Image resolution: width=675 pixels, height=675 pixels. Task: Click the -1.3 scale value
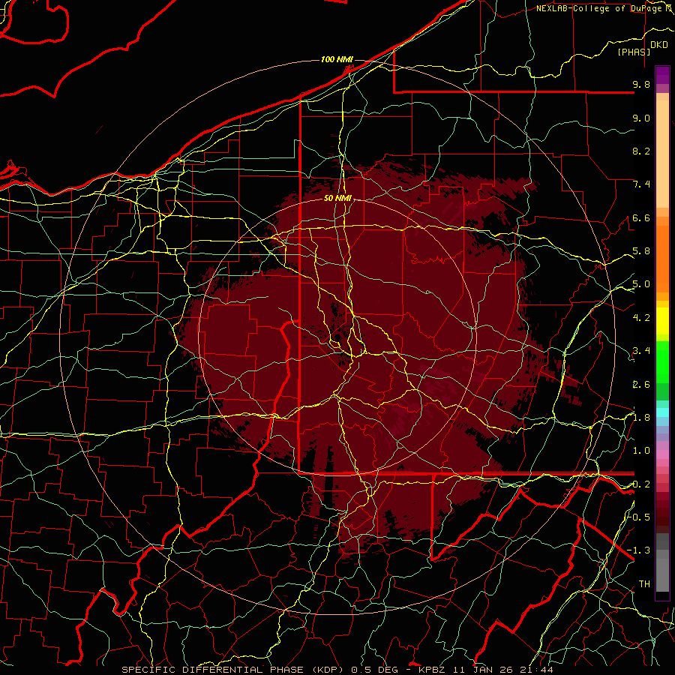639,550
